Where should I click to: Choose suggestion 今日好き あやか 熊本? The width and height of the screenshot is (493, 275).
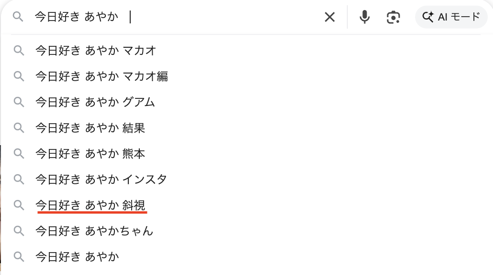[x=90, y=154]
